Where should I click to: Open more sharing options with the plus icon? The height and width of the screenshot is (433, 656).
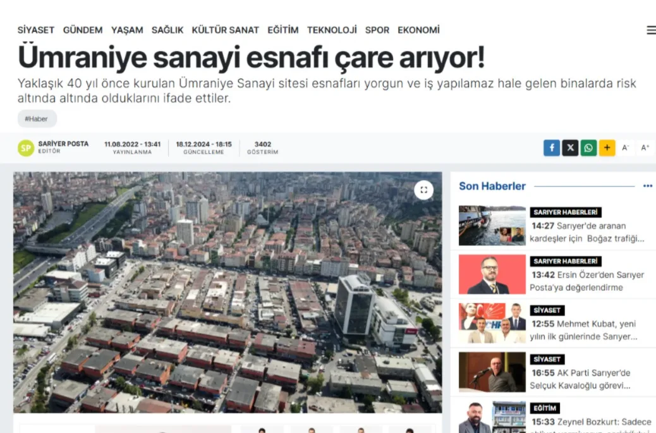pyautogui.click(x=607, y=147)
